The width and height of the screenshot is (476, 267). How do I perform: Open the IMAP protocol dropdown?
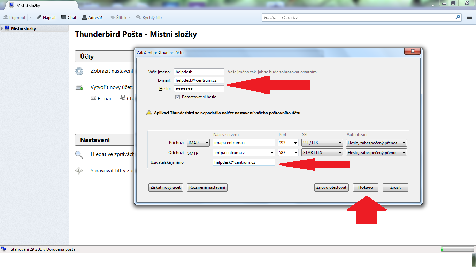198,143
